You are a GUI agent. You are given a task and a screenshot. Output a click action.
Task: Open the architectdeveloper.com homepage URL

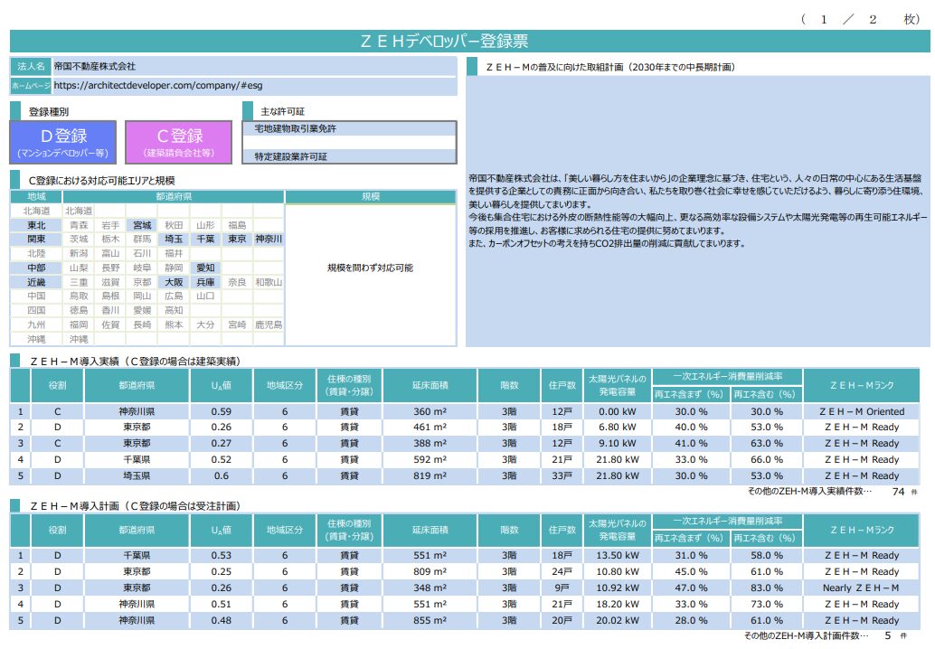[x=158, y=85]
